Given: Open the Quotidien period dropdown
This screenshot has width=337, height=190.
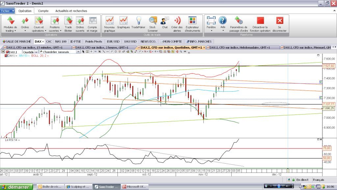Looking at the screenshot, I should (x=36, y=52).
